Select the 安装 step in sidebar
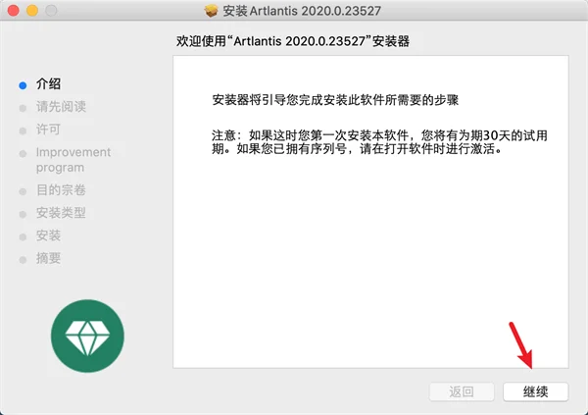 (x=48, y=235)
